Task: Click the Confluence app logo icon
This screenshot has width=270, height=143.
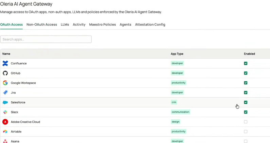Action: [x=5, y=63]
